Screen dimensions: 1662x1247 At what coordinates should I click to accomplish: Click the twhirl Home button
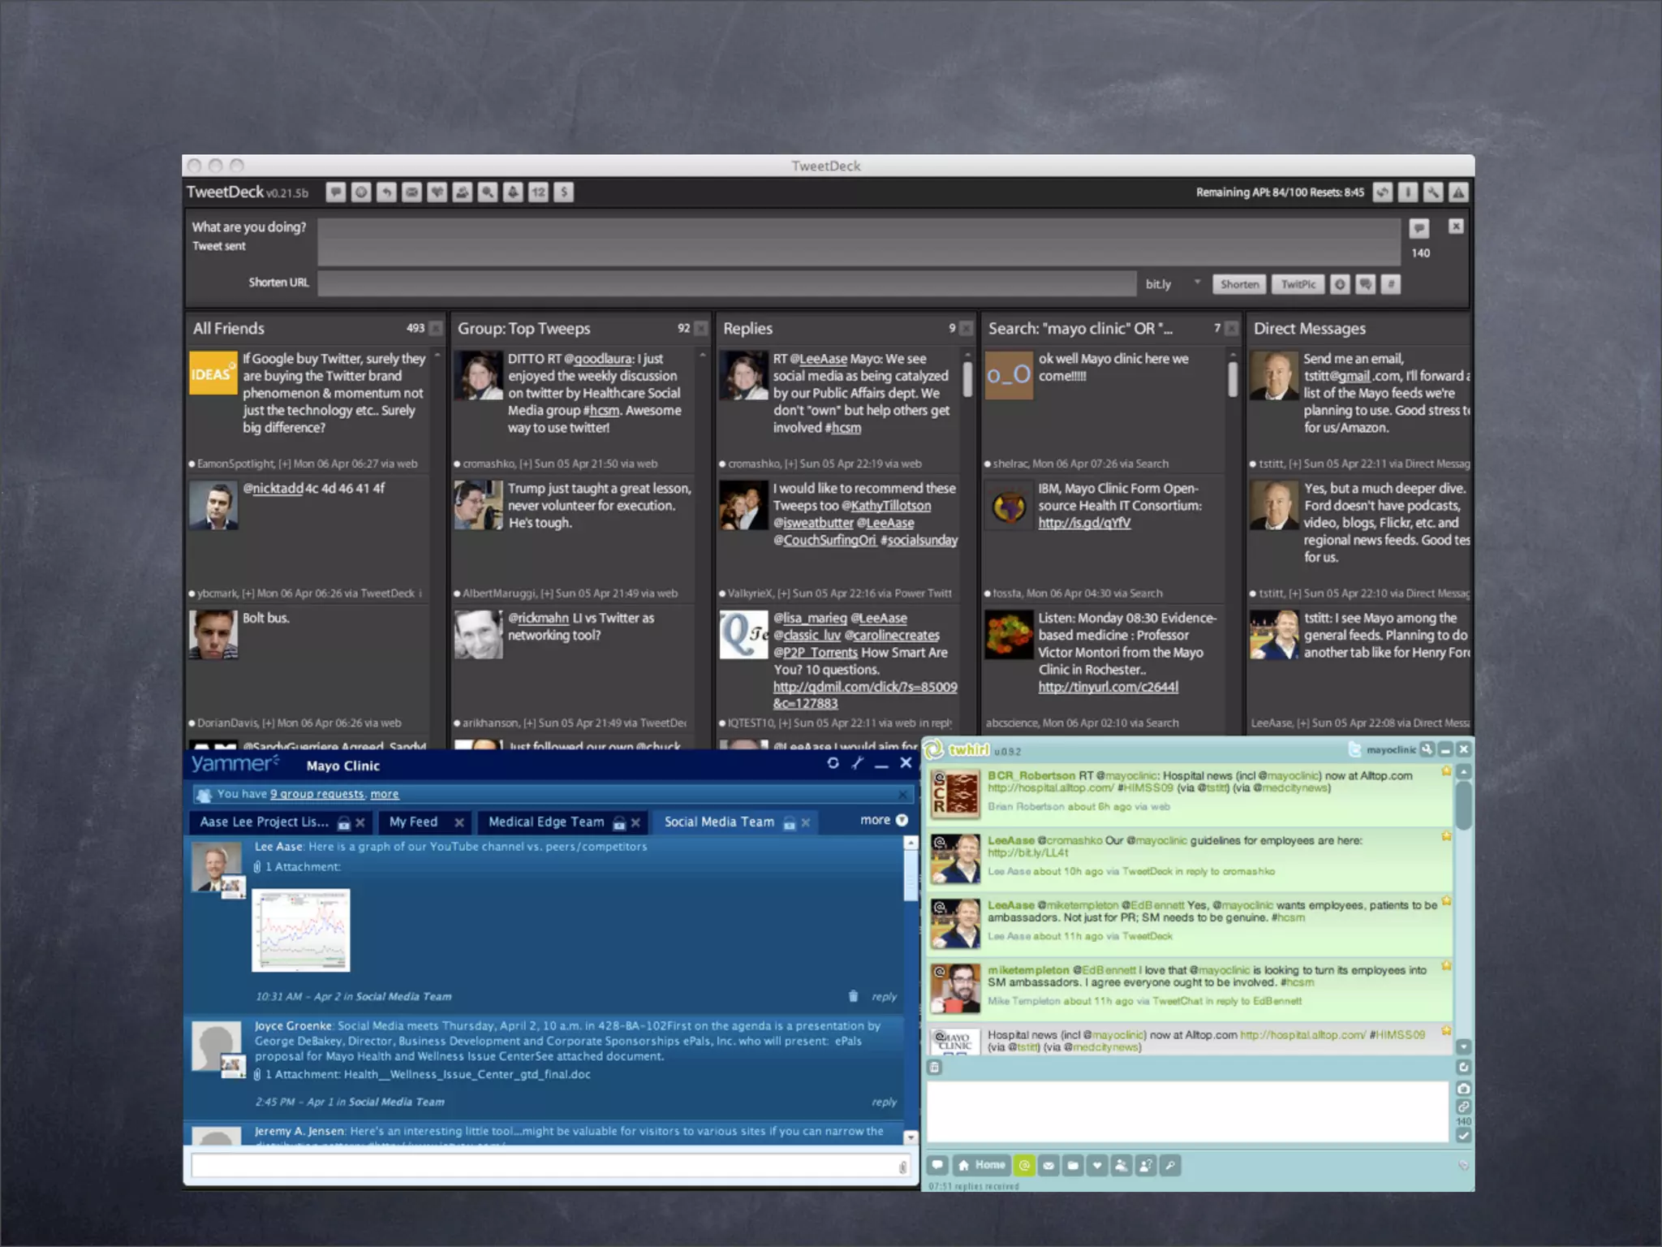[981, 1165]
